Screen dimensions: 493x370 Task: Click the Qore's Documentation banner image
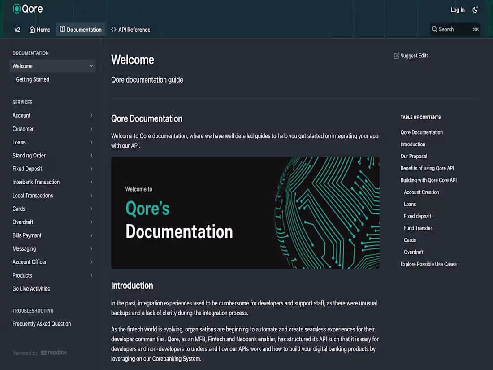245,213
